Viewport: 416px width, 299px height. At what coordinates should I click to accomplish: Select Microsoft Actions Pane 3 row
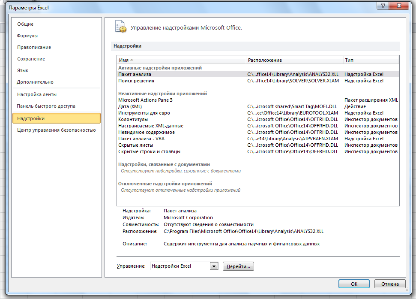coord(258,100)
